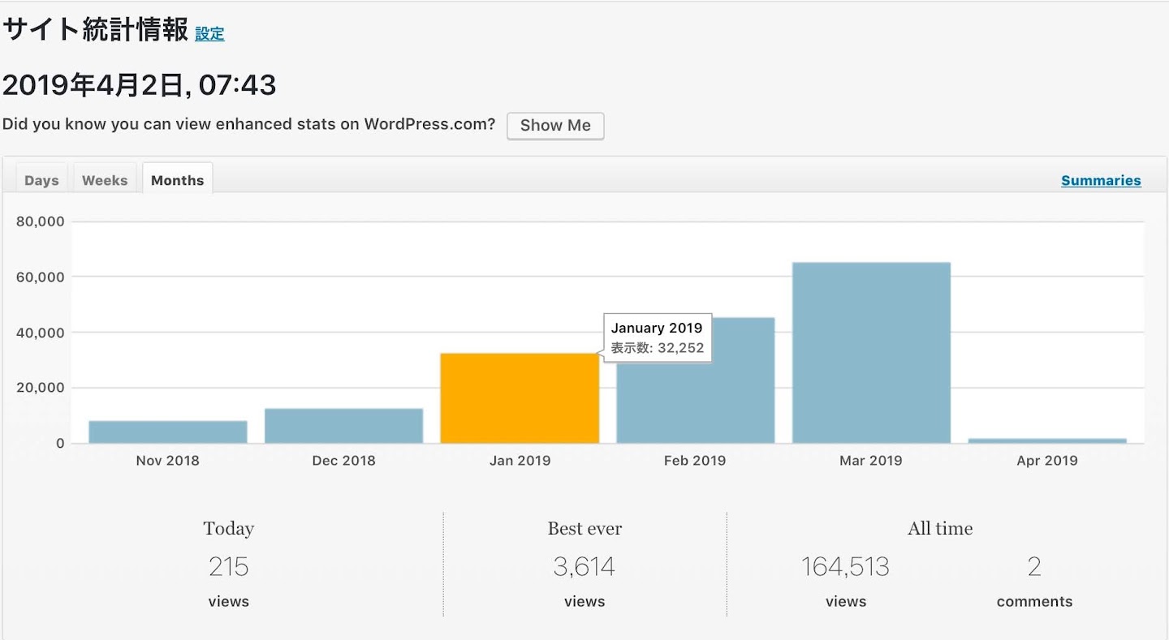The image size is (1169, 640).
Task: Open the Summaries link
Action: tap(1101, 180)
